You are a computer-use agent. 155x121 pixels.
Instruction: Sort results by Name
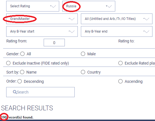[x=22, y=72]
